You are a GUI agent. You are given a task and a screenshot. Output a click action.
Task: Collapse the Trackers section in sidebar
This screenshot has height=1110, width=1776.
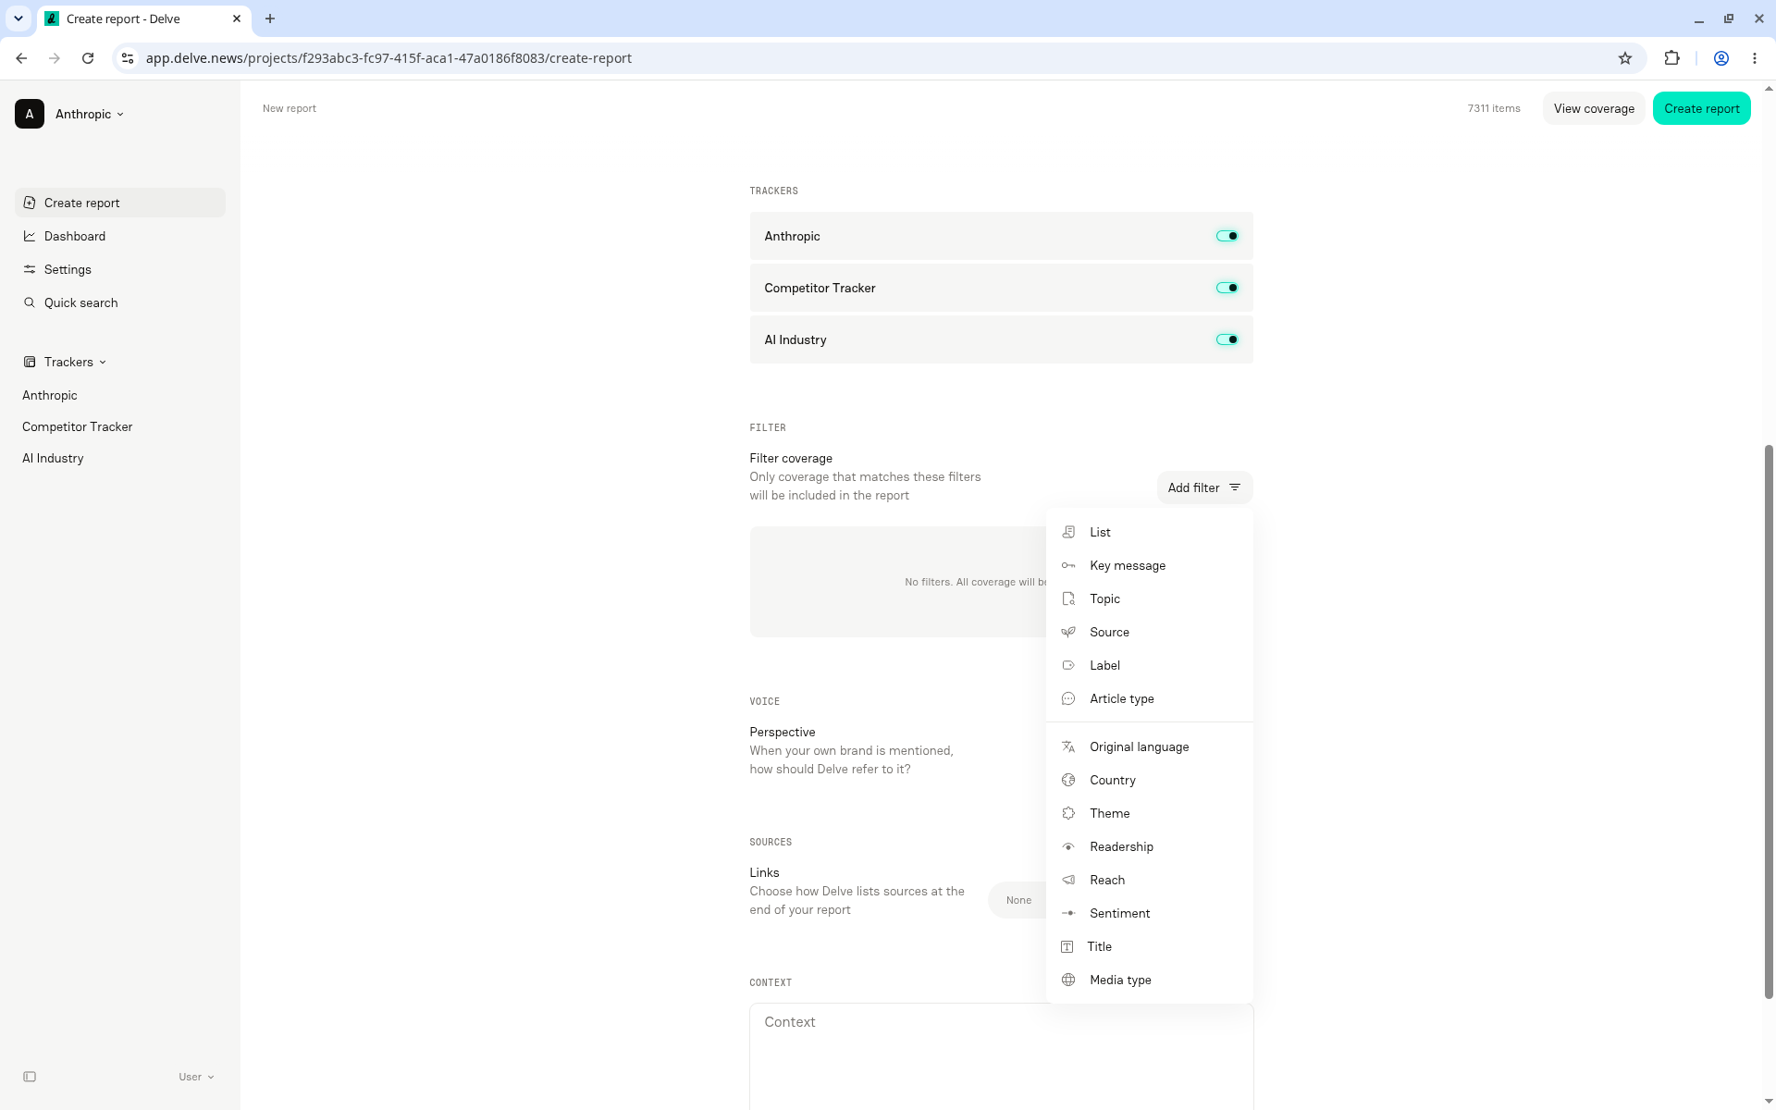(x=65, y=362)
